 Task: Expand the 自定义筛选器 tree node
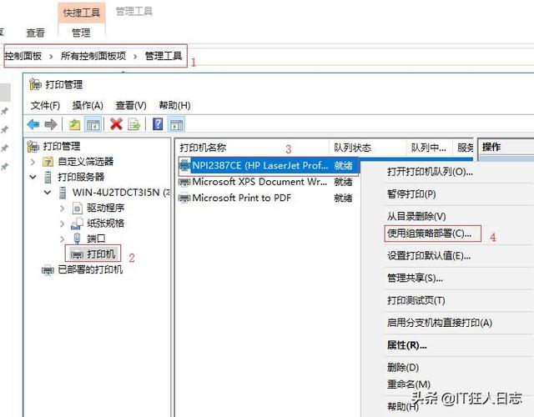click(33, 162)
